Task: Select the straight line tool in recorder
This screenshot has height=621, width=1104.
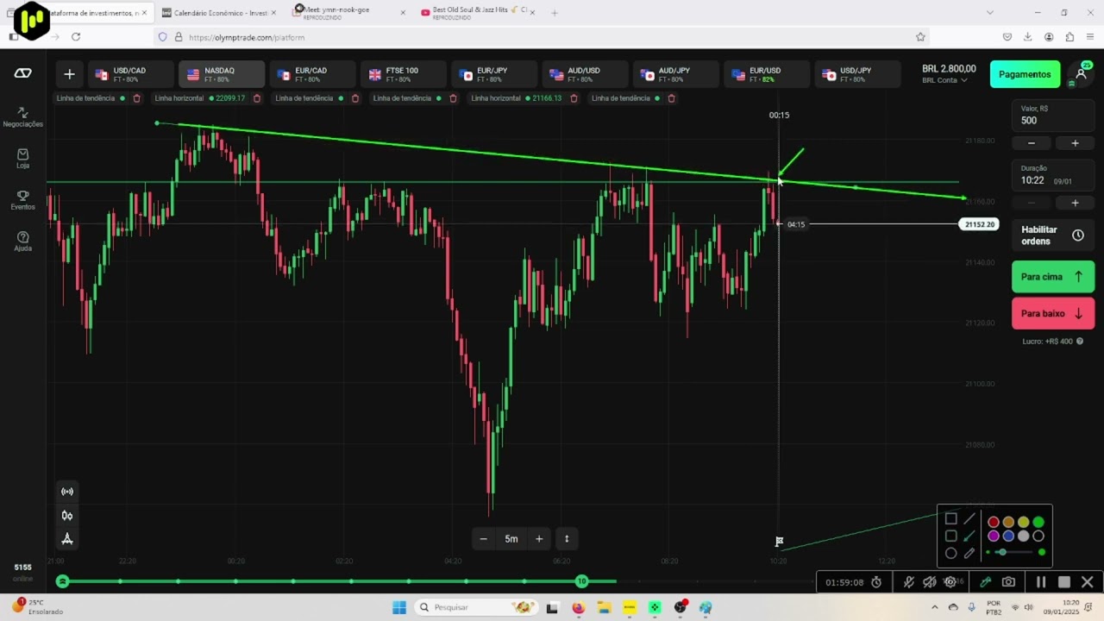Action: [x=969, y=519]
